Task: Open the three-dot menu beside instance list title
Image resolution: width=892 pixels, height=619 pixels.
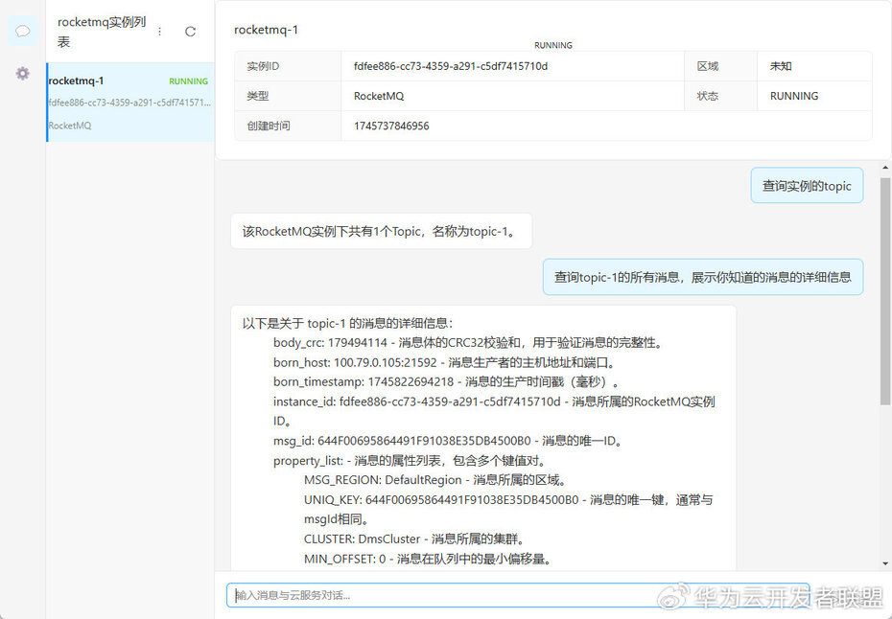Action: [x=160, y=32]
